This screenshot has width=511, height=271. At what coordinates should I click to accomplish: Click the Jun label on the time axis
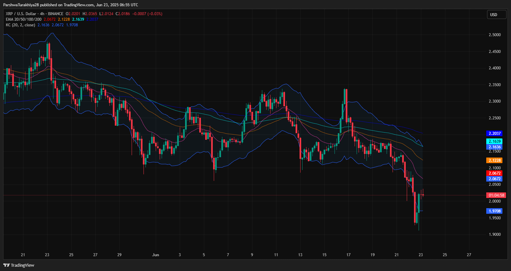(x=156, y=255)
